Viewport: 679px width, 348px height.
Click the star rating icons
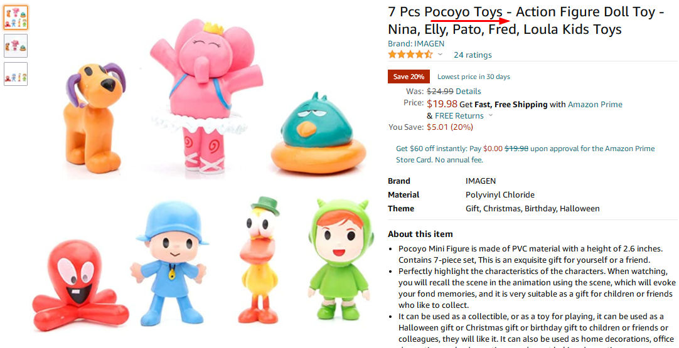(410, 55)
